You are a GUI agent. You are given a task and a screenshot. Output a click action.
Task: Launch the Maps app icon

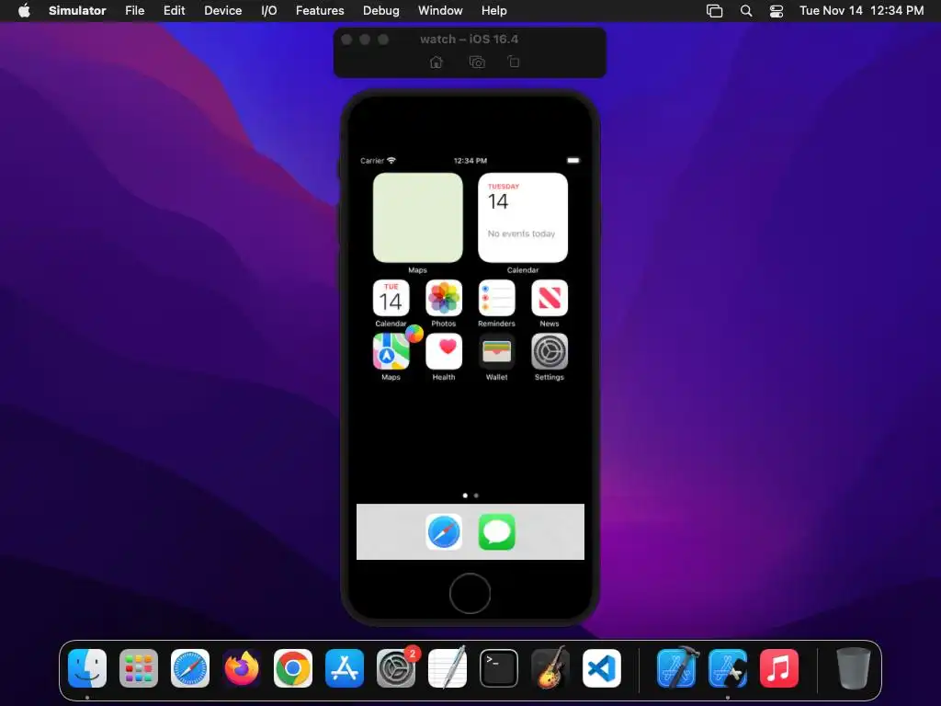tap(391, 351)
